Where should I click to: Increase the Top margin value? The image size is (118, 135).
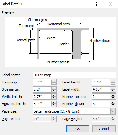[x=54, y=81]
